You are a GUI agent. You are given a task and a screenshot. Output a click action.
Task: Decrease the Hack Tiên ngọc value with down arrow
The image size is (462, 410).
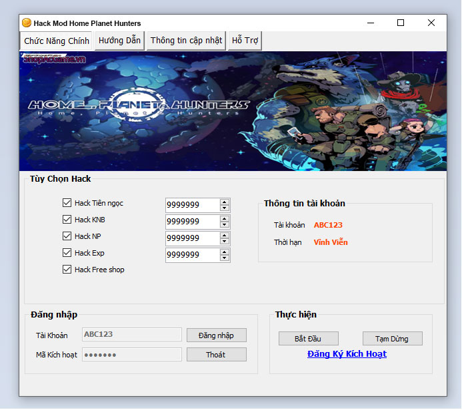click(225, 208)
